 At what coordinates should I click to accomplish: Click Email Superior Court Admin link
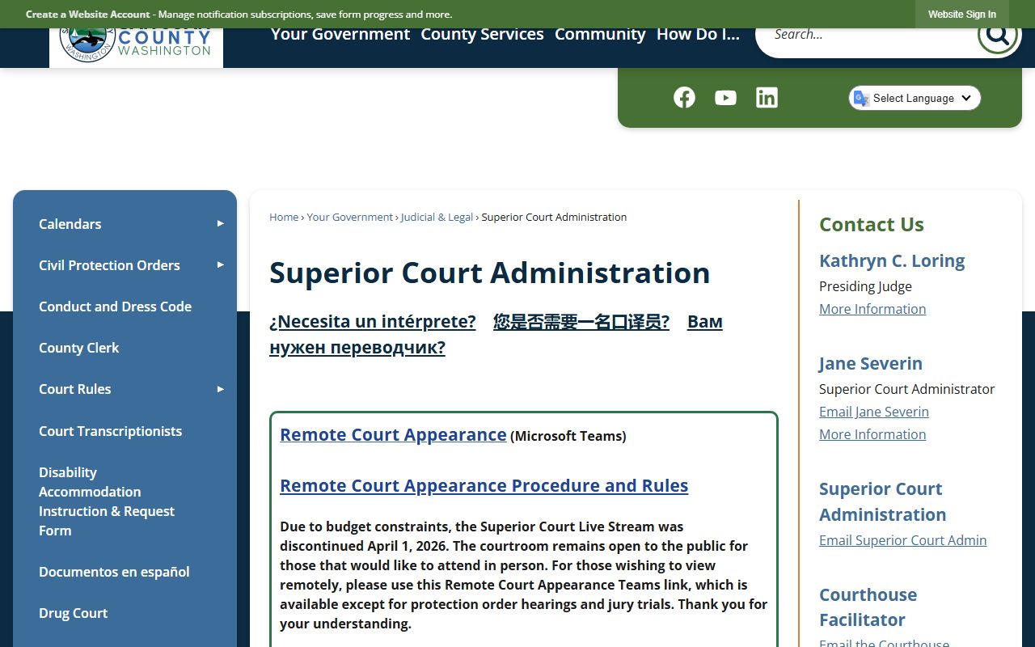tap(902, 540)
